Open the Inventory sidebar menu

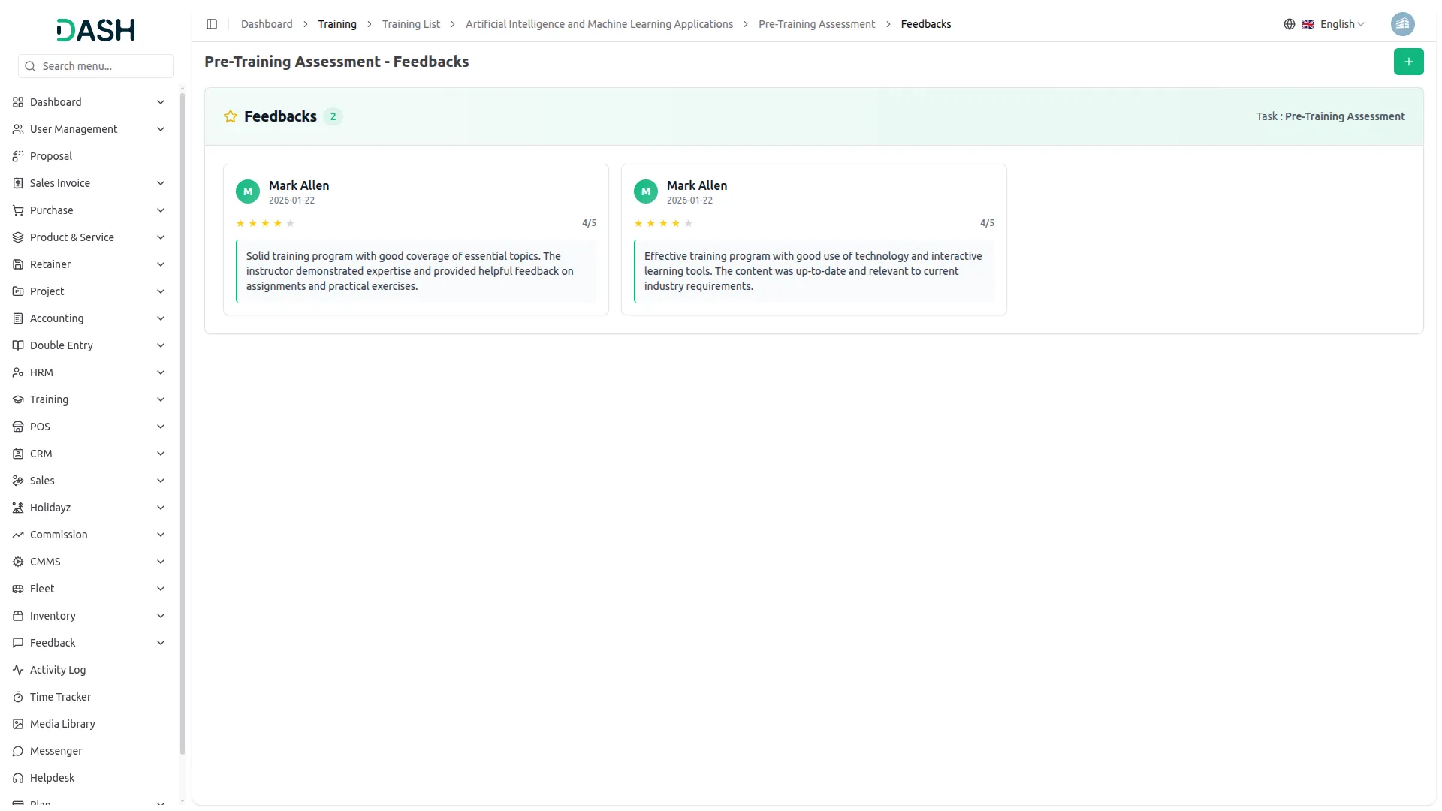tap(89, 616)
